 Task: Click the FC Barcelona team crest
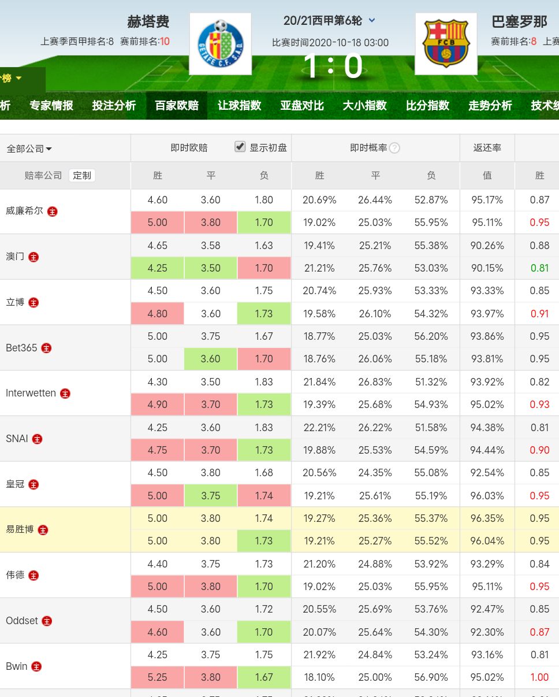[446, 44]
